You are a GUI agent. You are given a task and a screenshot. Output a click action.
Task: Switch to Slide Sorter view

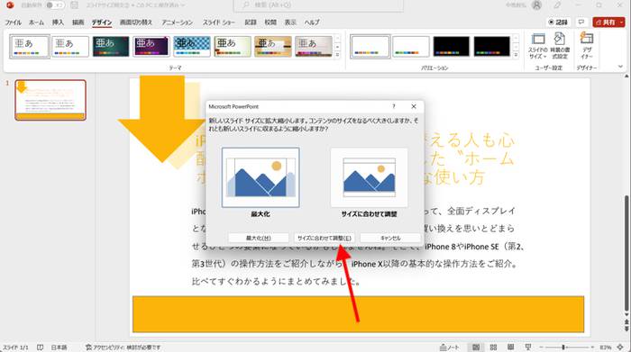(x=493, y=347)
